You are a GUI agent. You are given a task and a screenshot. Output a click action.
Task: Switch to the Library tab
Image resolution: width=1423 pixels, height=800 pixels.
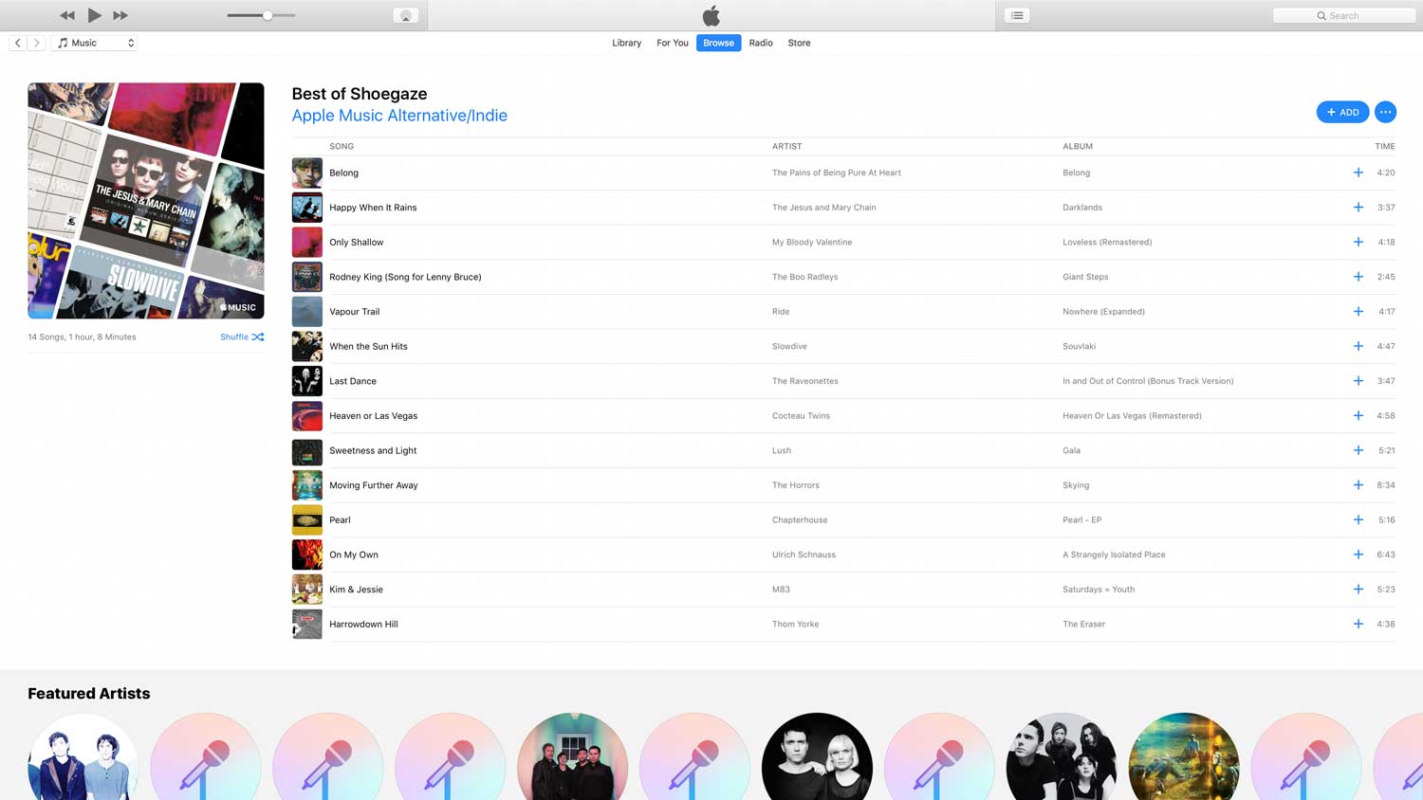(626, 43)
